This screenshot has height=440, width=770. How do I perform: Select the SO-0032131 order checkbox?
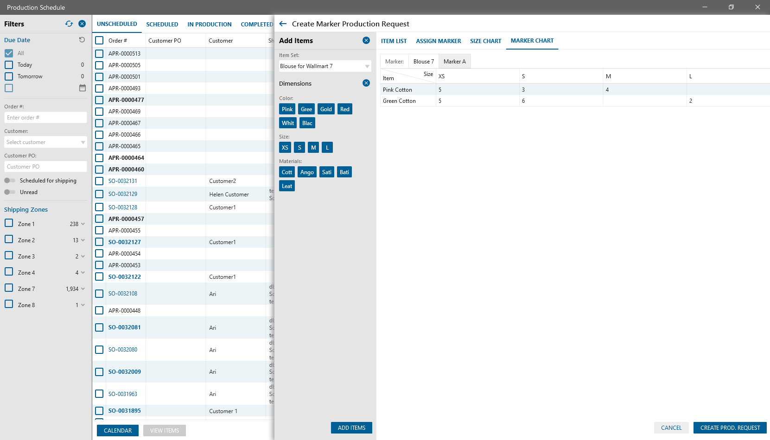click(x=99, y=181)
